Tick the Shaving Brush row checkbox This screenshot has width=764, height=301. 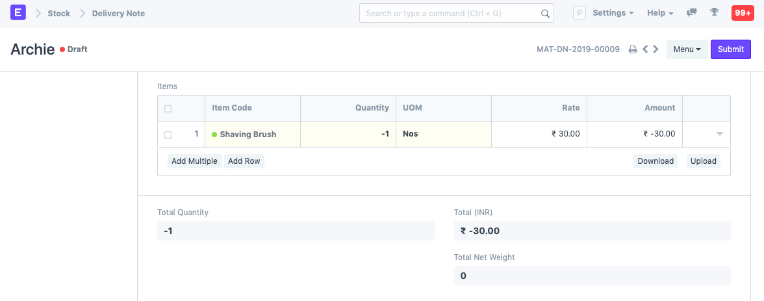tap(168, 135)
